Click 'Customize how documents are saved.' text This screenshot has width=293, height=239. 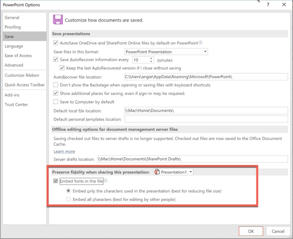click(104, 20)
